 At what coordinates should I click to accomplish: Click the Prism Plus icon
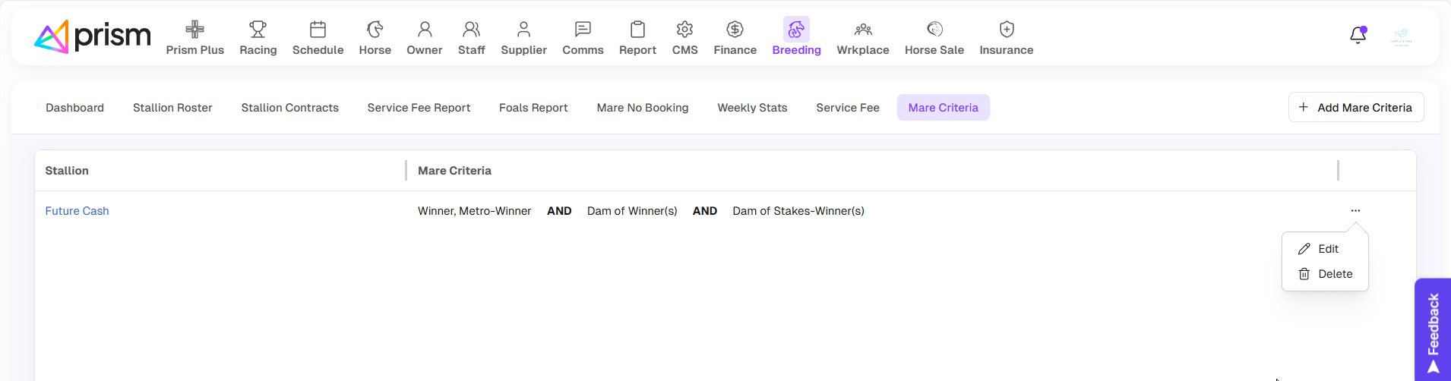pyautogui.click(x=195, y=30)
